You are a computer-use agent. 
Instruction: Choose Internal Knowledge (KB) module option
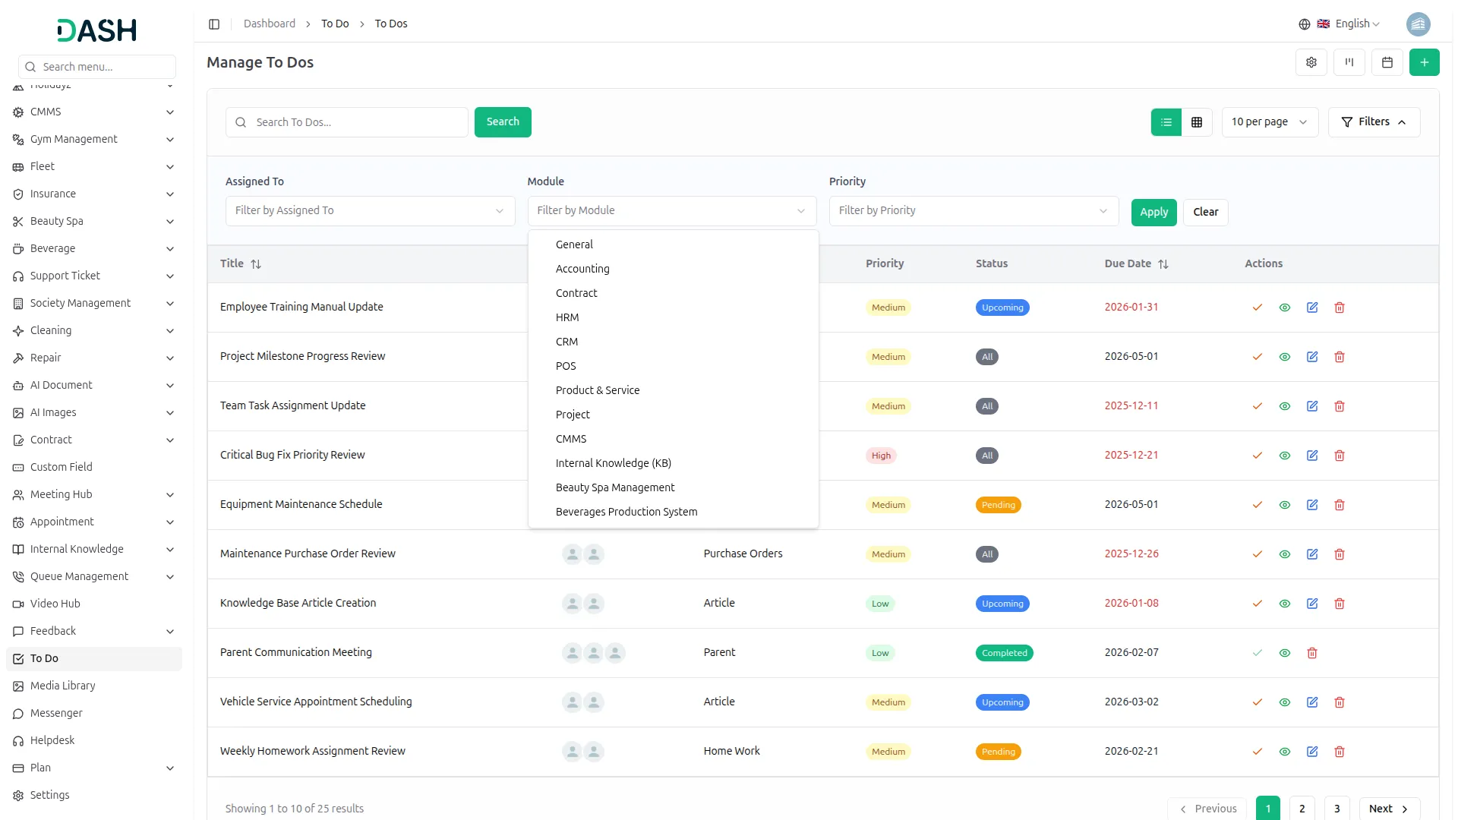613,463
